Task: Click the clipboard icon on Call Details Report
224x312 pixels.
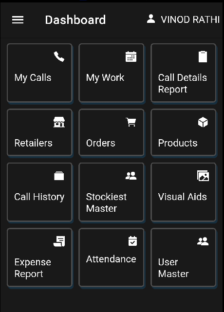Action: 203,57
